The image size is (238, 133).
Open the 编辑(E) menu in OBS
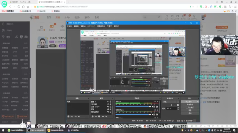pyautogui.click(x=76, y=26)
